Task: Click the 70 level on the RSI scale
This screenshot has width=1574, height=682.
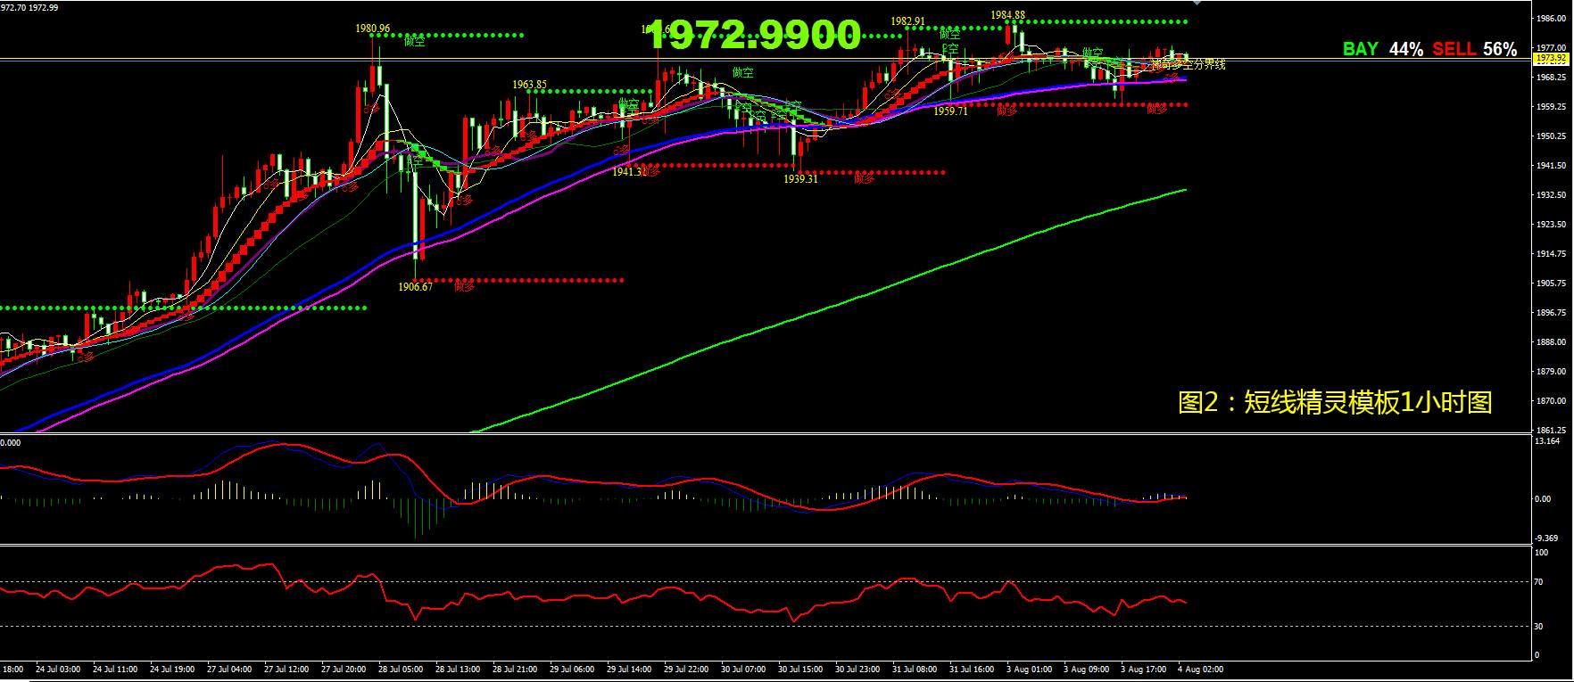Action: click(x=1539, y=581)
